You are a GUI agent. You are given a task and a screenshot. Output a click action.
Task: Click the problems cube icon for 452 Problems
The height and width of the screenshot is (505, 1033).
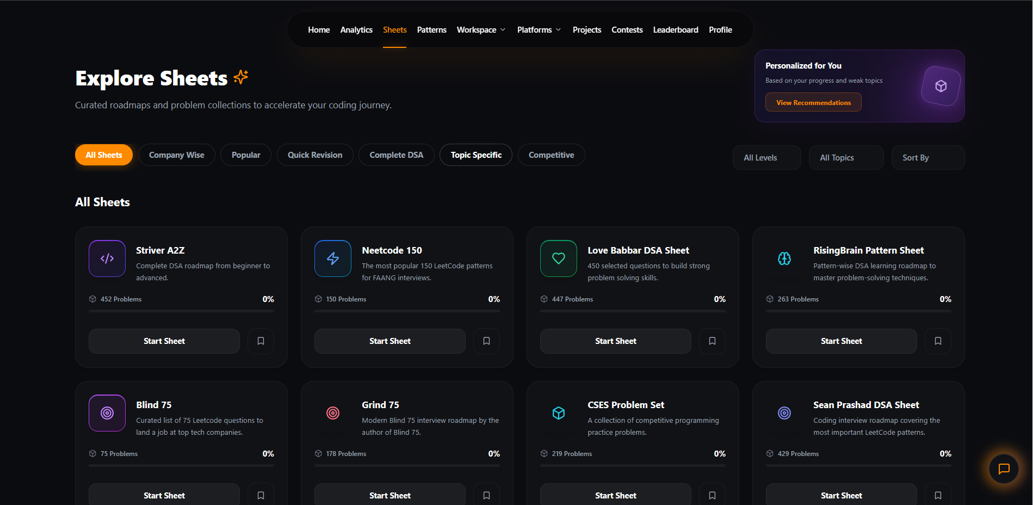(x=92, y=299)
